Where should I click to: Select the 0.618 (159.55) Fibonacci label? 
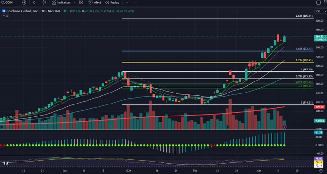point(304,82)
